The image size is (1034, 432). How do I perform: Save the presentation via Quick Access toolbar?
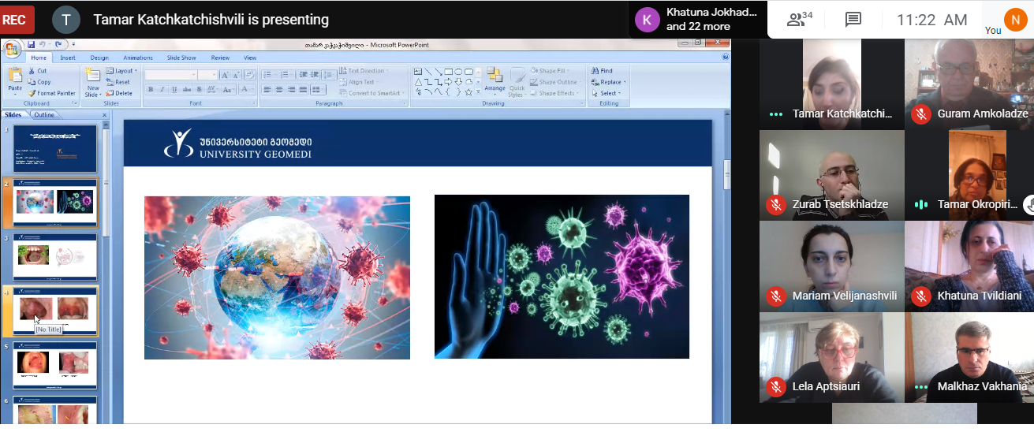pos(32,44)
